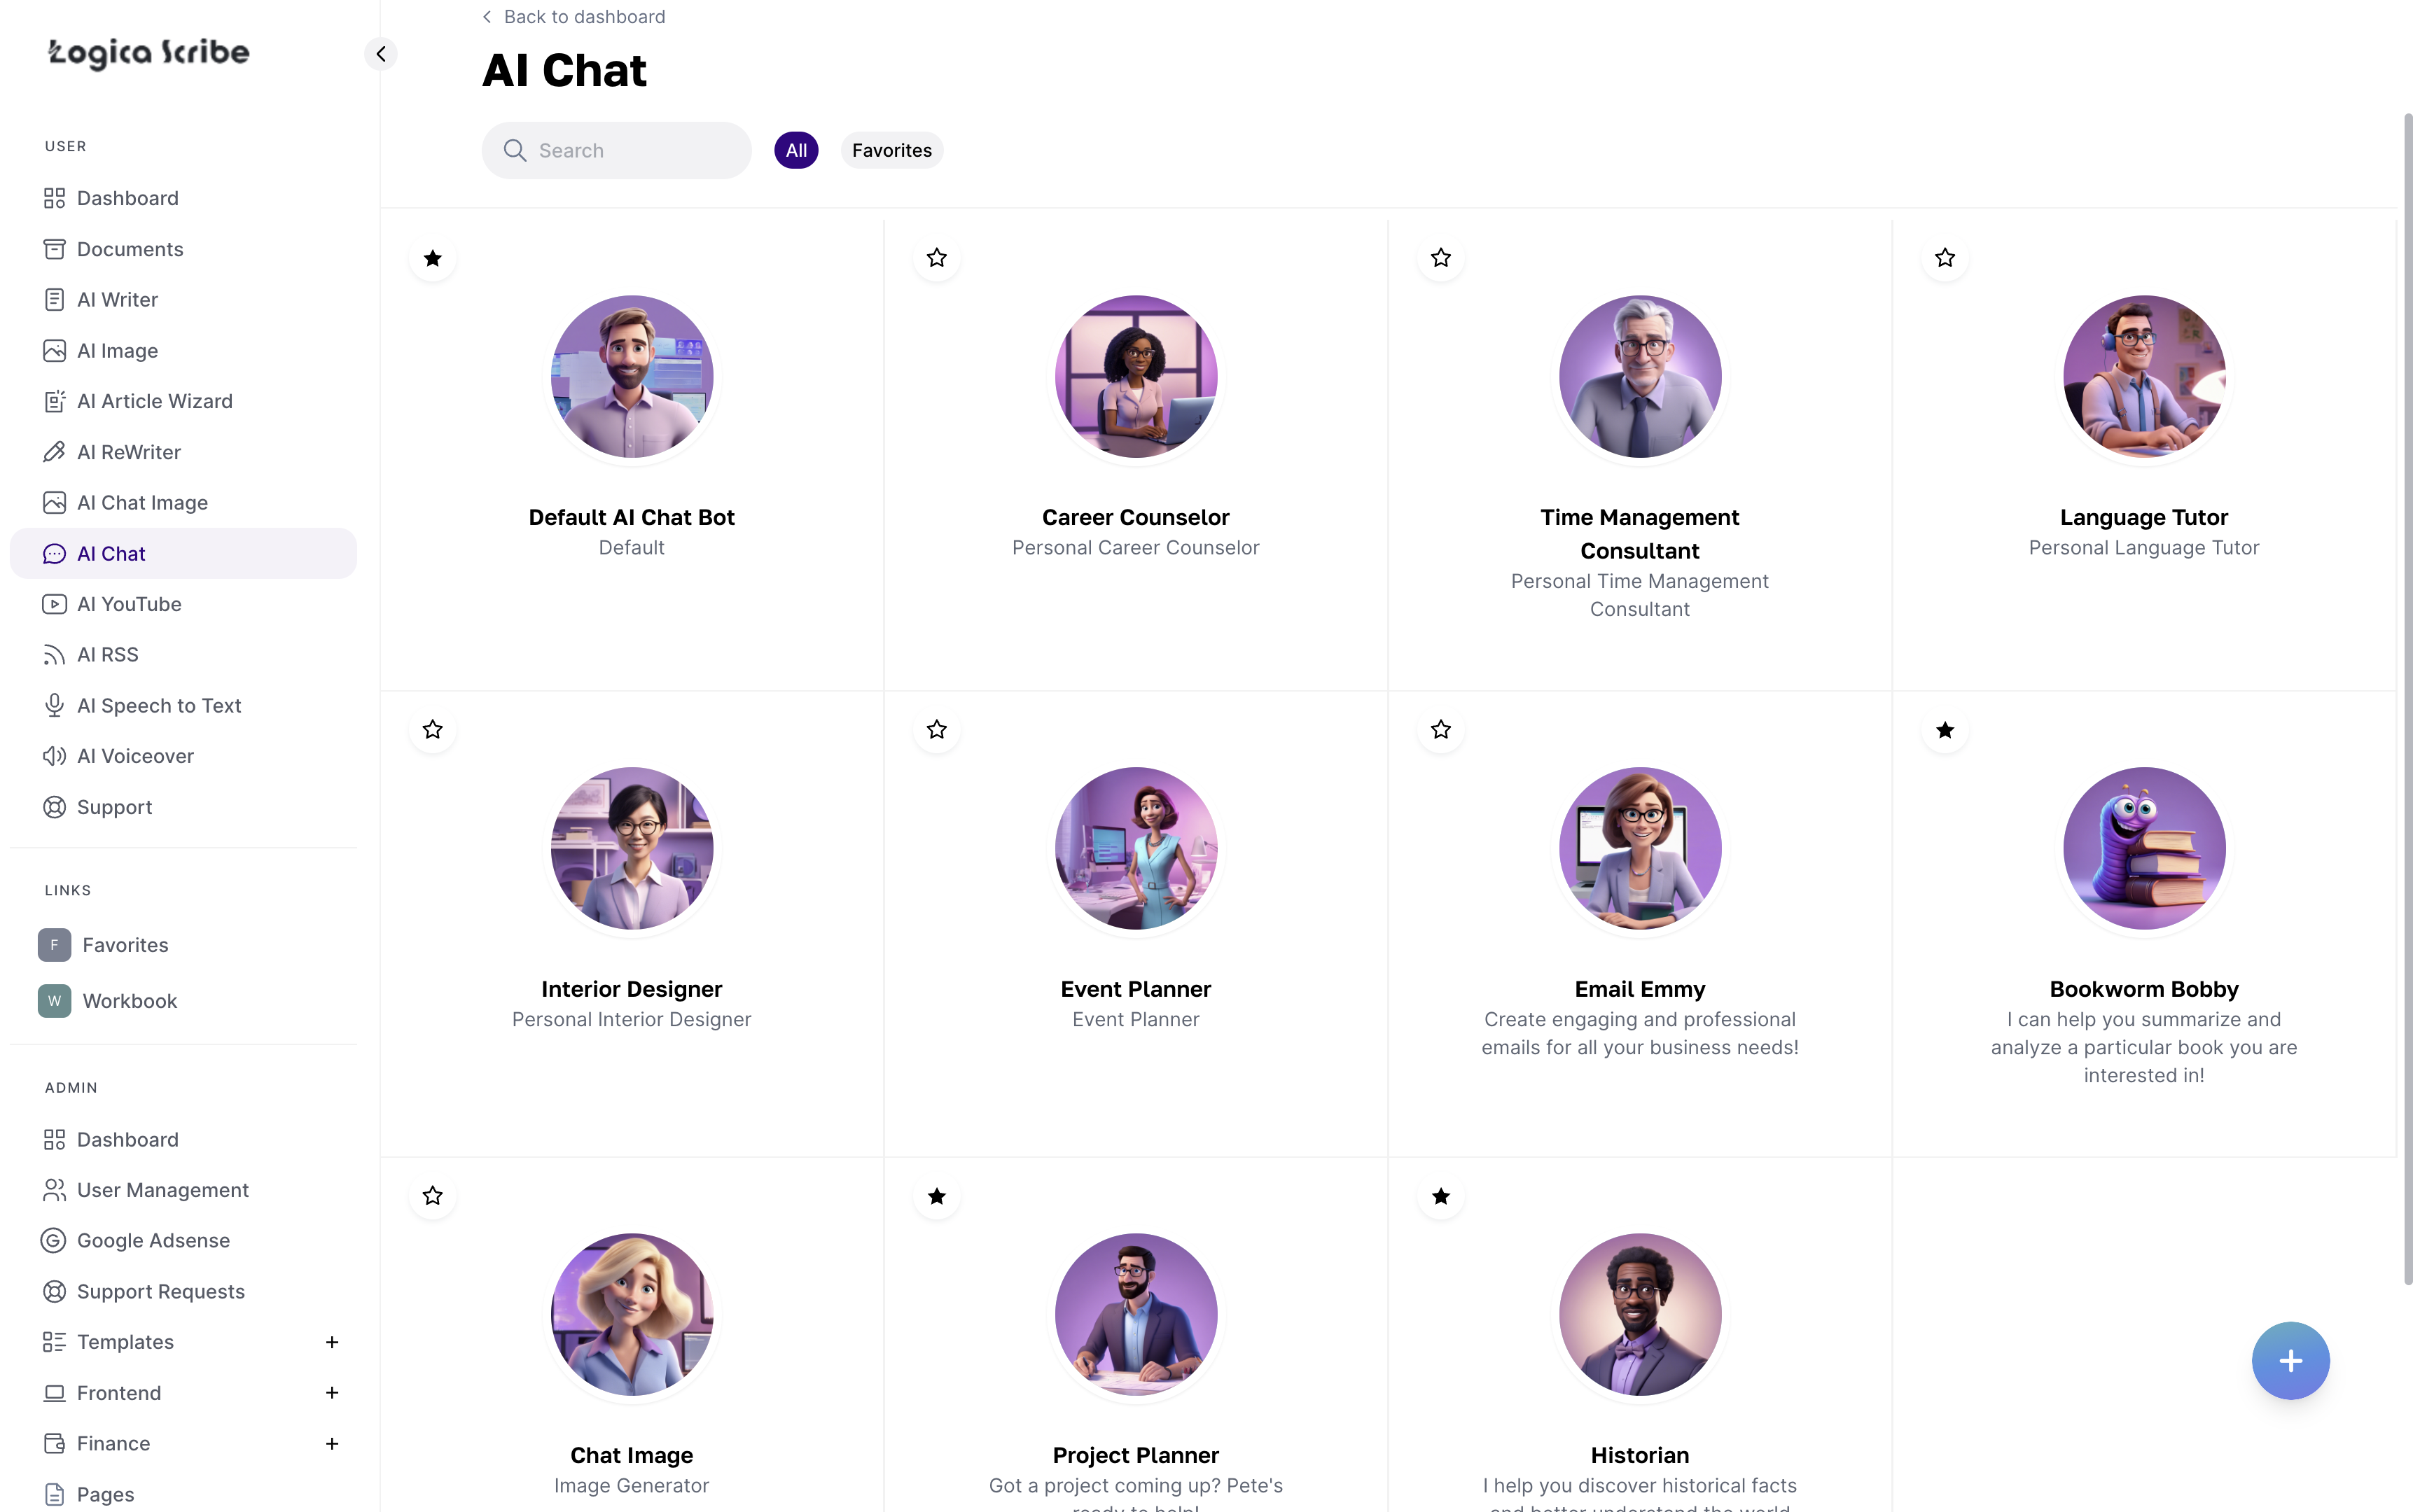Open AI Voiceover speaker icon

point(54,756)
